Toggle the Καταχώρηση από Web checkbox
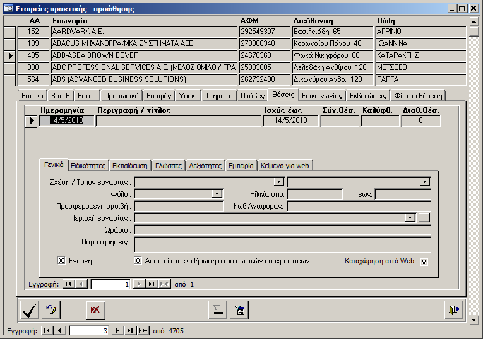This screenshot has height=339, width=483. click(x=424, y=261)
